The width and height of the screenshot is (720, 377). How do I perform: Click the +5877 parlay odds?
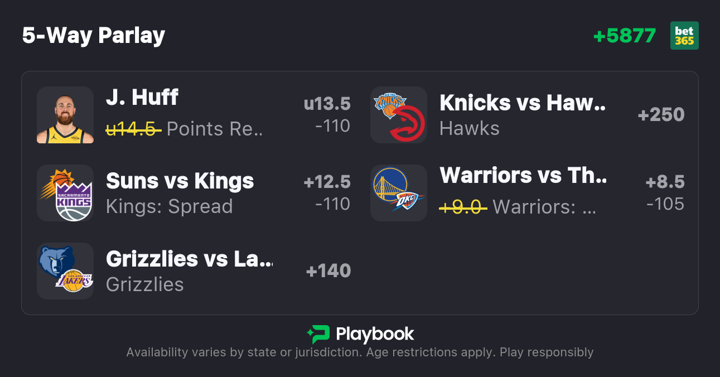point(624,36)
